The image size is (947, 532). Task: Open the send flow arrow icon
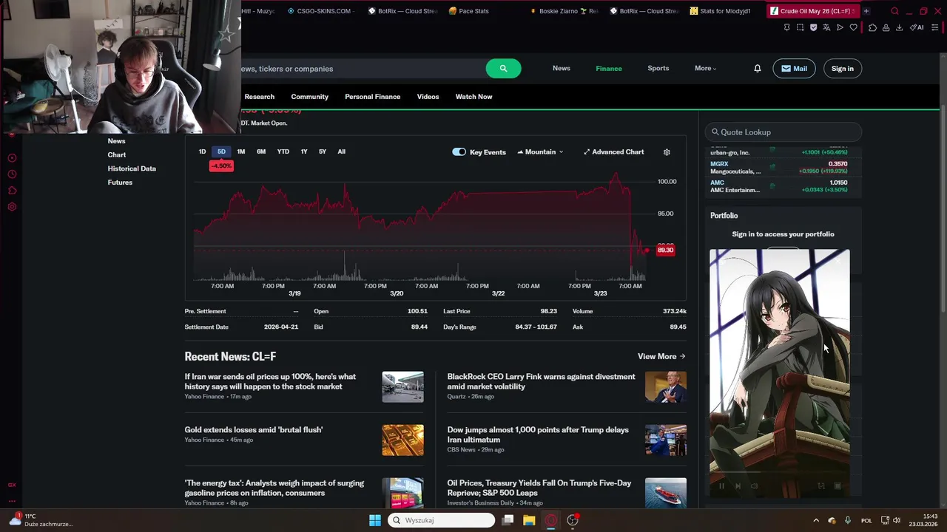[840, 27]
